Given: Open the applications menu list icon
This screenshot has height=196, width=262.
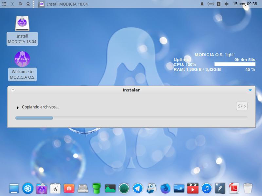Looking at the screenshot, I should (x=4, y=4).
